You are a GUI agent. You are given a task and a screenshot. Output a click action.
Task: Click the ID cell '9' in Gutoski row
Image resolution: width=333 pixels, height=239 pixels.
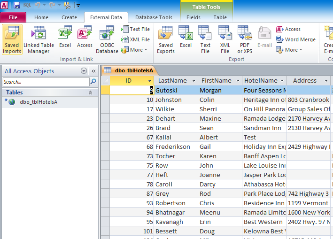[x=132, y=90]
